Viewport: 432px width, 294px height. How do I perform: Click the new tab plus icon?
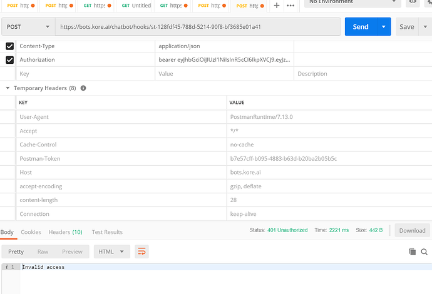tap(276, 6)
